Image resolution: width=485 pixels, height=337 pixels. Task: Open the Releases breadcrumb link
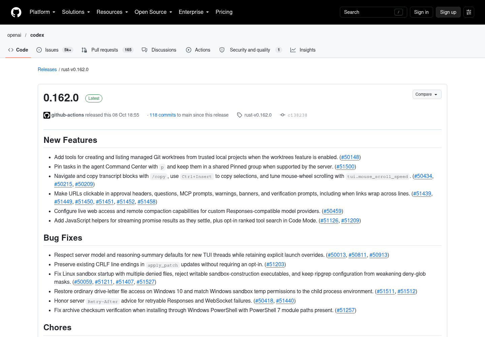[47, 69]
